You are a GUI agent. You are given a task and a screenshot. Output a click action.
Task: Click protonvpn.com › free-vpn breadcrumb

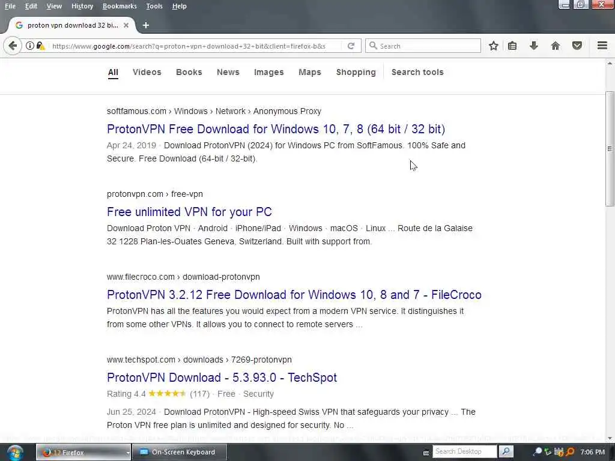[x=154, y=194]
